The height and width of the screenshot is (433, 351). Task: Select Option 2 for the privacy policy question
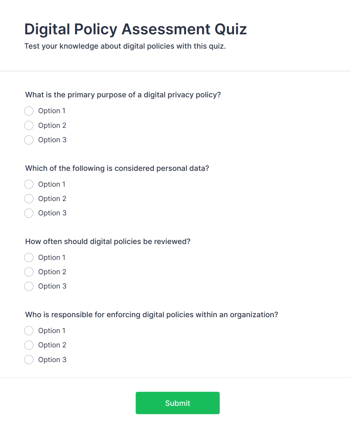coord(29,125)
